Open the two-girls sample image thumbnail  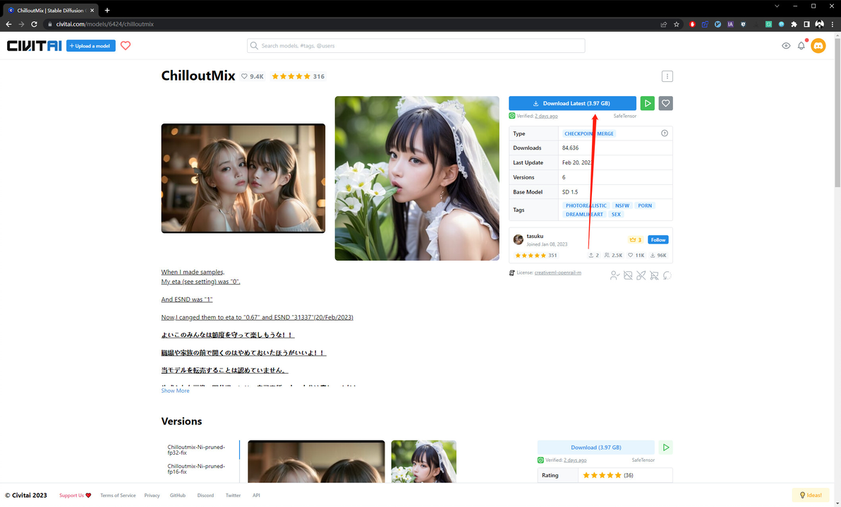243,179
